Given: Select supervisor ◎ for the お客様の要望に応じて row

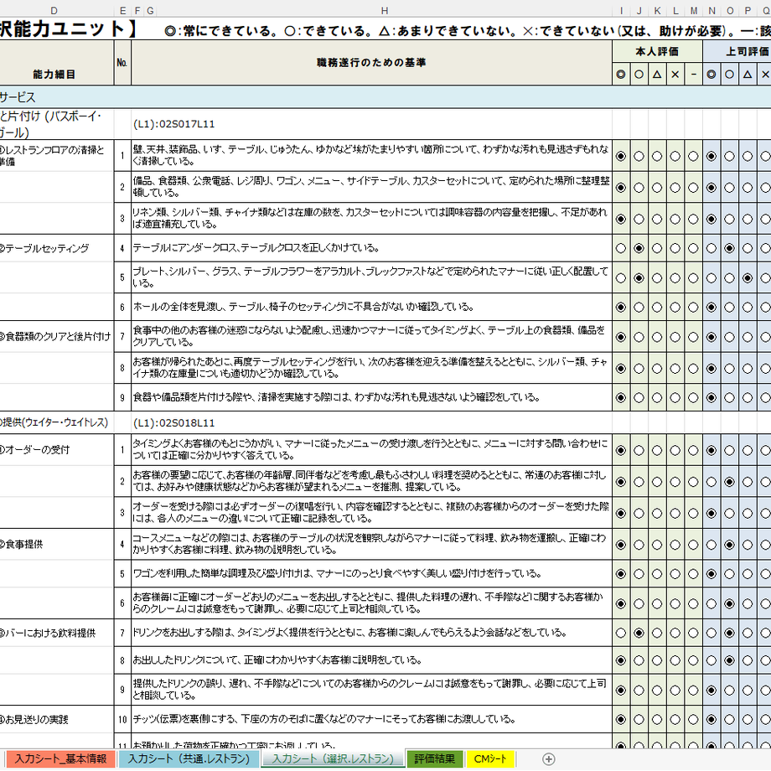Looking at the screenshot, I should click(x=711, y=482).
